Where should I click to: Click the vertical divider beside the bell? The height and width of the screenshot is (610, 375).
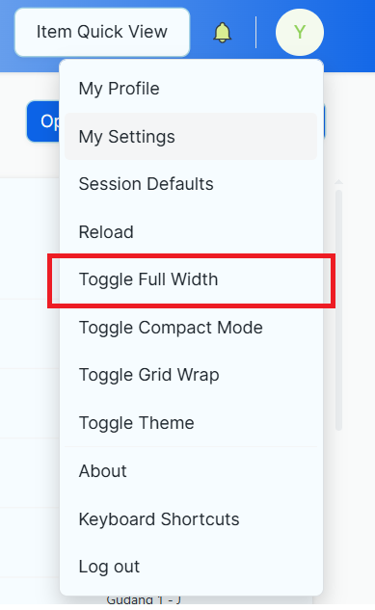[x=255, y=33]
